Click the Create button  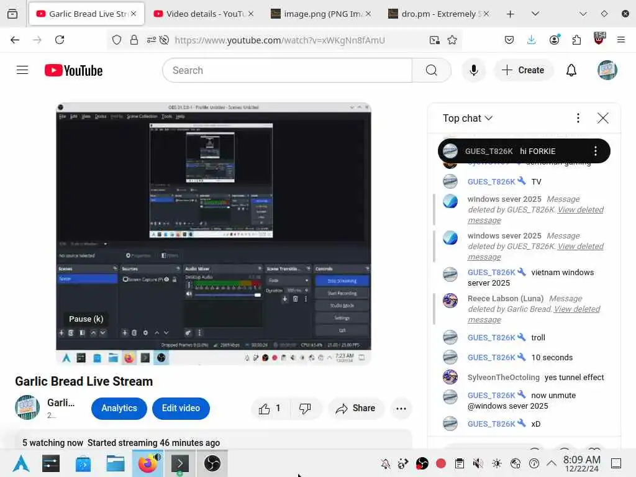tap(522, 70)
